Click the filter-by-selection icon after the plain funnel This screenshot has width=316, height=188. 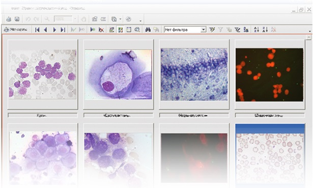[229, 30]
